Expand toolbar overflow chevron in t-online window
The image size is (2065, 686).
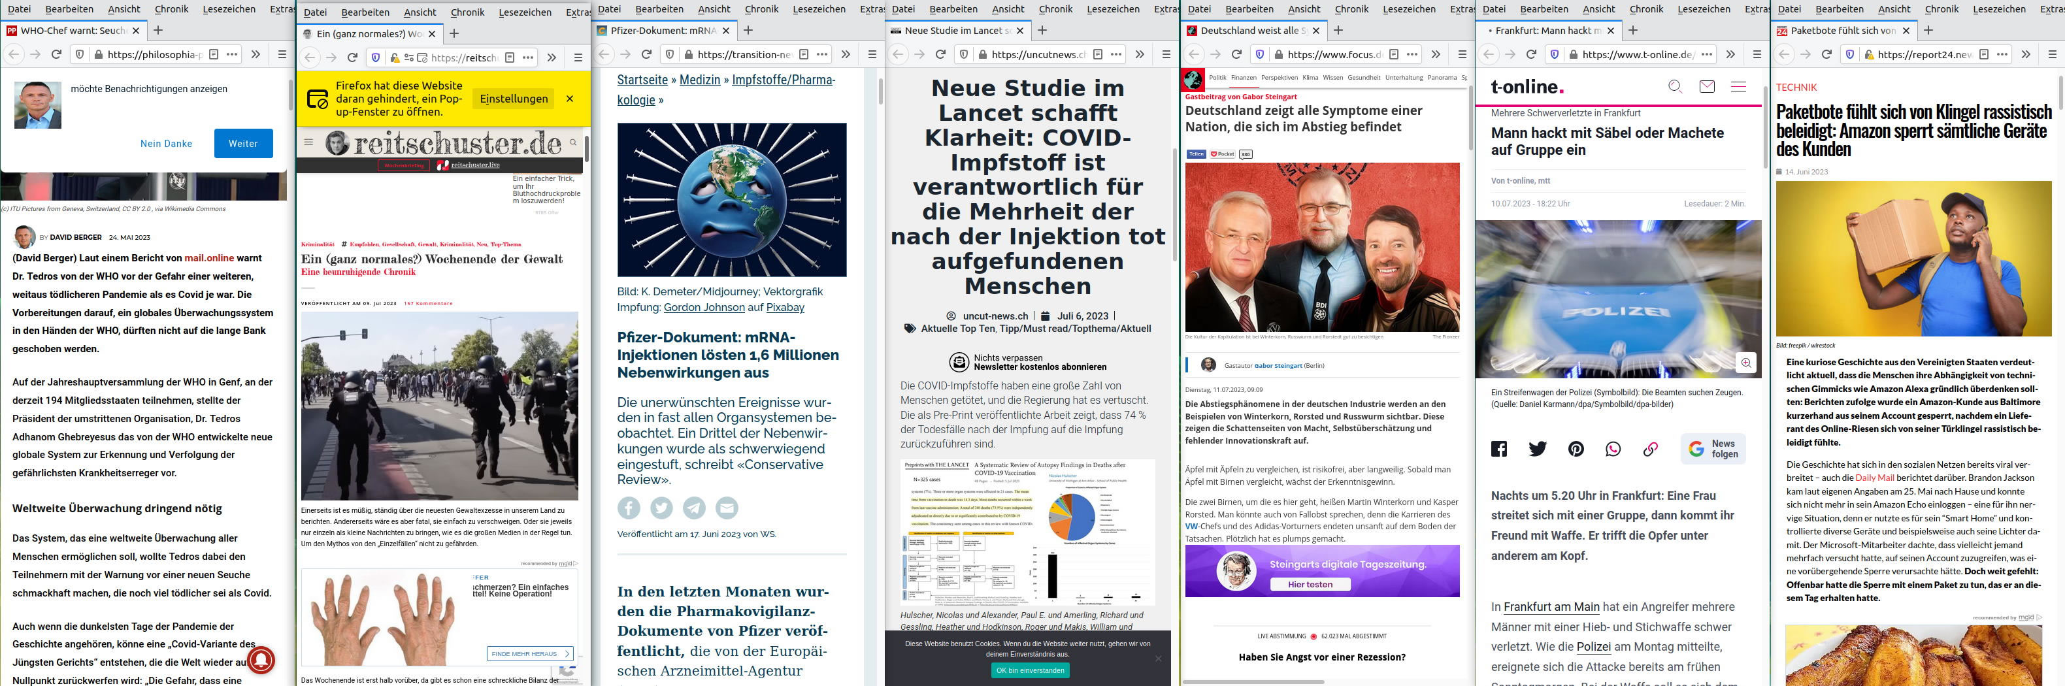click(1730, 54)
